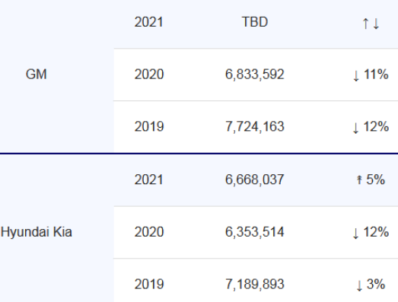Screen dimensions: 398x302
Task: Click the TBD sales value
Action: [255, 22]
